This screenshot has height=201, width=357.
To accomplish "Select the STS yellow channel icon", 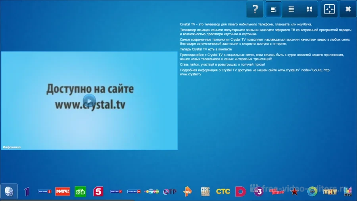I will (223, 191).
